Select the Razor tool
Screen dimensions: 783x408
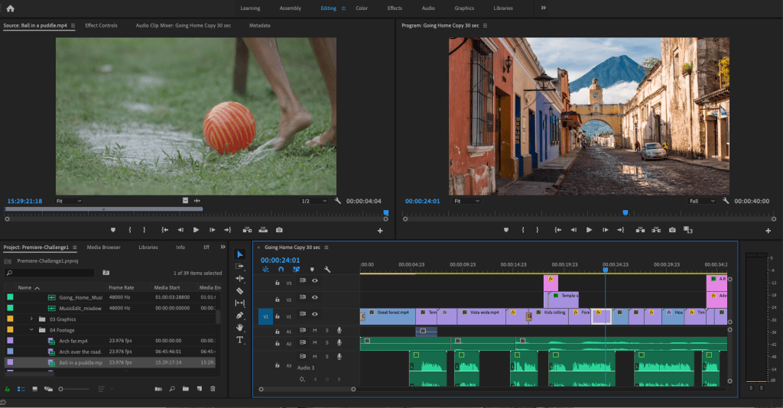pyautogui.click(x=239, y=290)
